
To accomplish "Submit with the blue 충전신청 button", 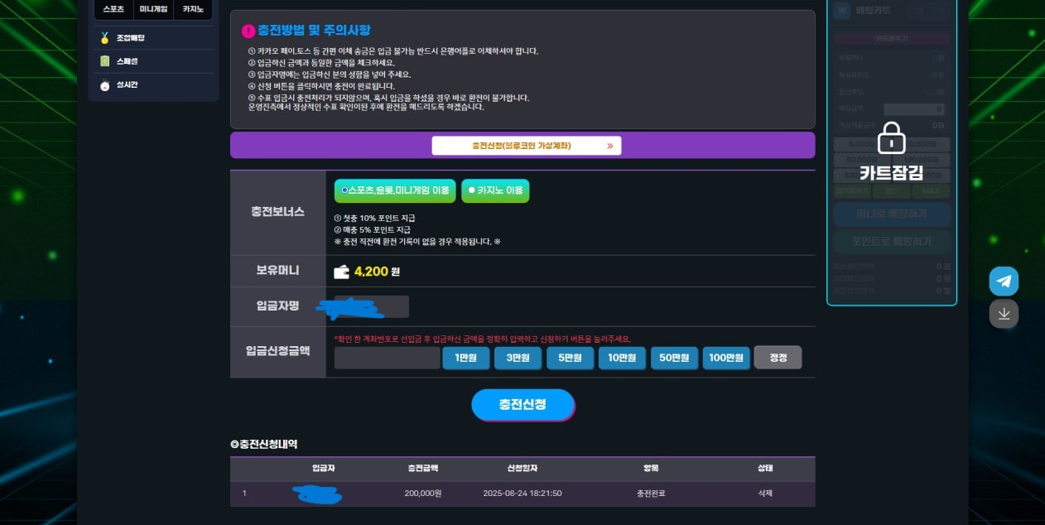I will pyautogui.click(x=522, y=405).
